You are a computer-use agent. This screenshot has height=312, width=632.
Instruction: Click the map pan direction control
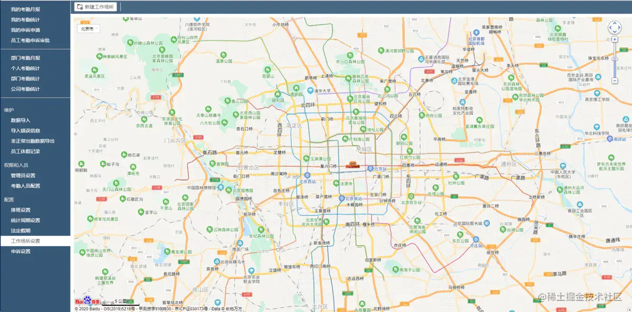coord(615,27)
